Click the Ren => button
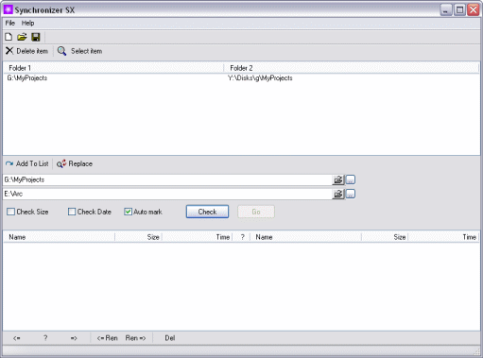The width and height of the screenshot is (483, 358). pyautogui.click(x=135, y=338)
